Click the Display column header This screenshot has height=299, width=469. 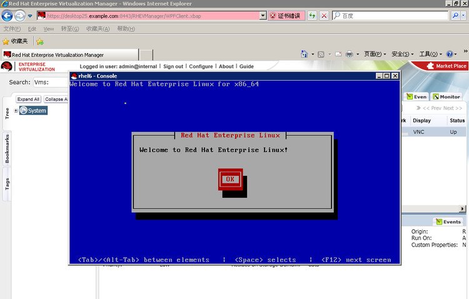421,120
